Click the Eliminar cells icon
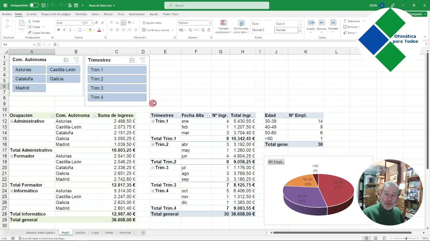 click(x=322, y=22)
